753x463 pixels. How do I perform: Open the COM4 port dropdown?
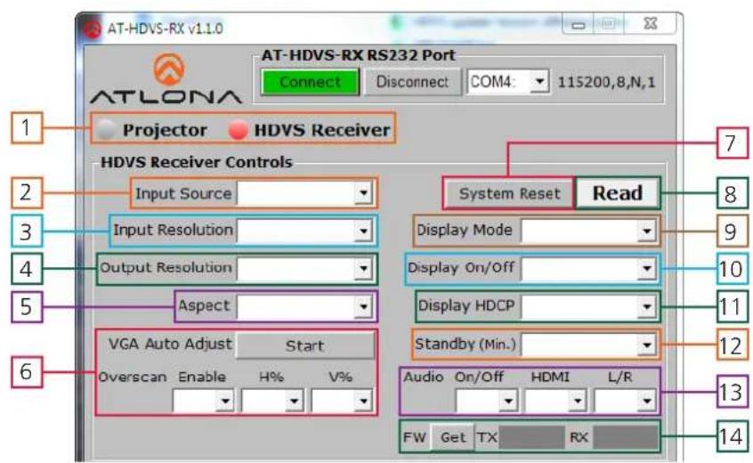pyautogui.click(x=508, y=82)
